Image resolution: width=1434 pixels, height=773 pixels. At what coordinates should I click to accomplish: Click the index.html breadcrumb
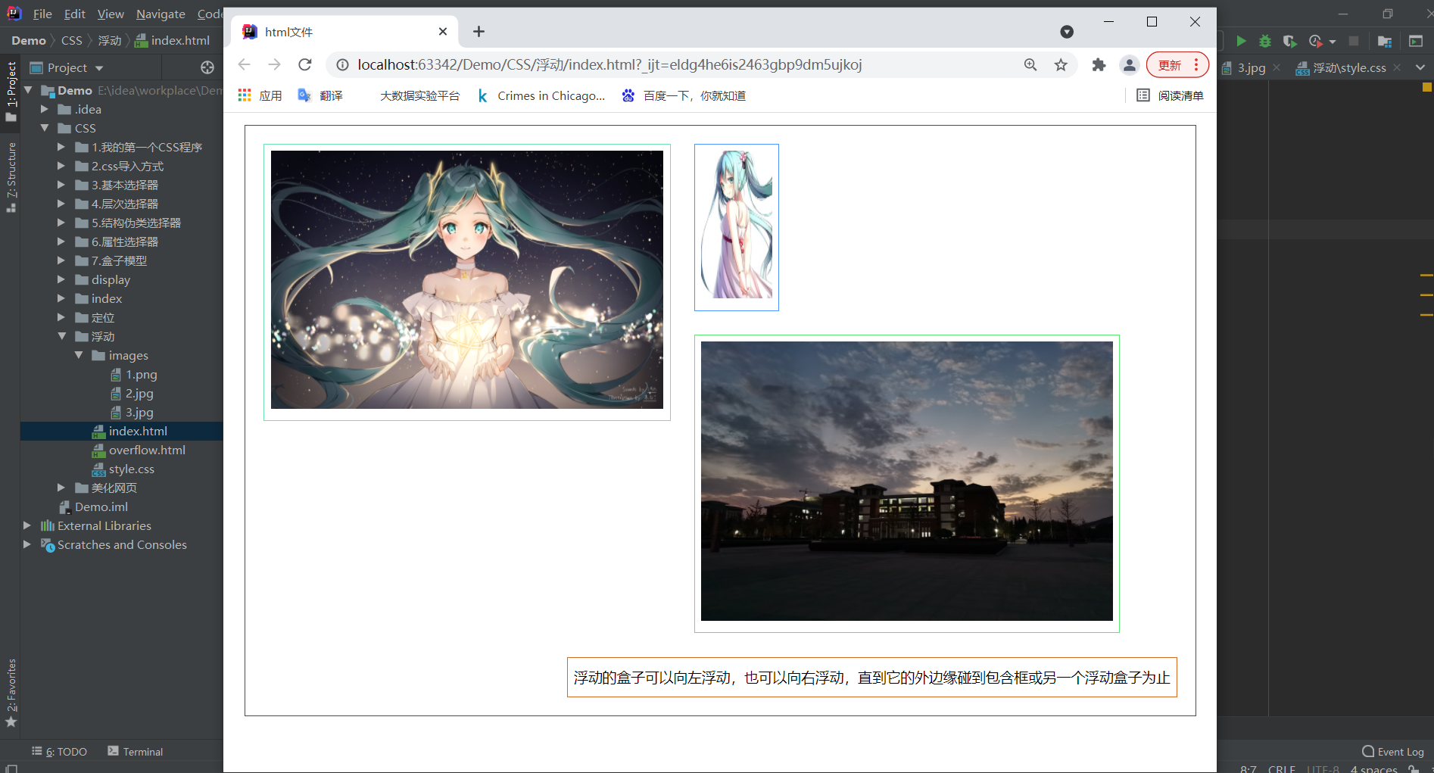pos(173,40)
